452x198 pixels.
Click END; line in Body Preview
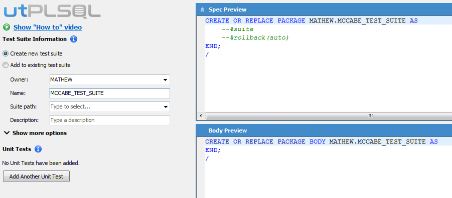[x=213, y=150]
